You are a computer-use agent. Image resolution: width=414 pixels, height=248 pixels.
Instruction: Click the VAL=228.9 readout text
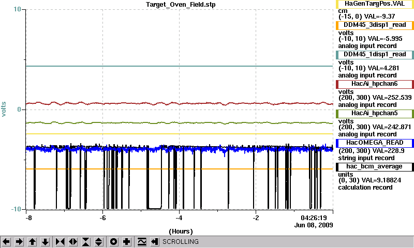(388, 151)
